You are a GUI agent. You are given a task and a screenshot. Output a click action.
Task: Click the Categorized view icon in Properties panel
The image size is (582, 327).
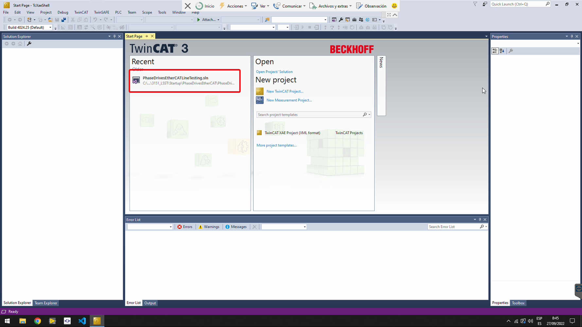pyautogui.click(x=495, y=51)
